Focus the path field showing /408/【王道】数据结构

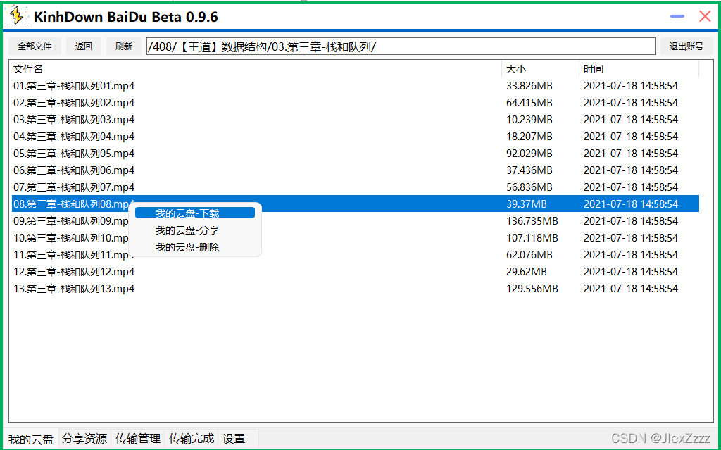tap(401, 46)
